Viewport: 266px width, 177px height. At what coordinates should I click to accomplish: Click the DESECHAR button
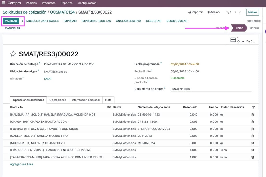[x=154, y=21]
